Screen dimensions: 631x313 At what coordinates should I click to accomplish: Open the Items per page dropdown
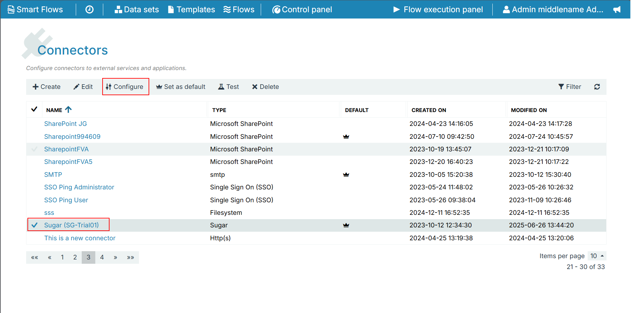point(597,256)
